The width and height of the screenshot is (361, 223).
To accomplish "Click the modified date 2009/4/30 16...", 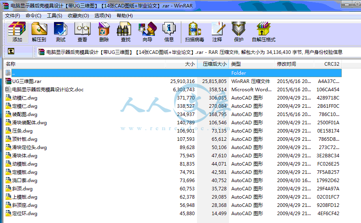I will pyautogui.click(x=294, y=180).
